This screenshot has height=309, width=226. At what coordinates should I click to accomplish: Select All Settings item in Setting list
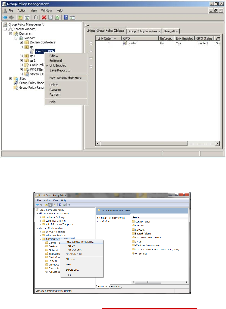[140, 254]
